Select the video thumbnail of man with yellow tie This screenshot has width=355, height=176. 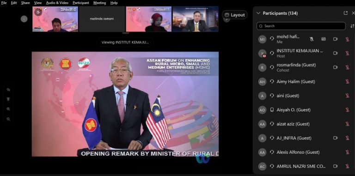(x=196, y=19)
